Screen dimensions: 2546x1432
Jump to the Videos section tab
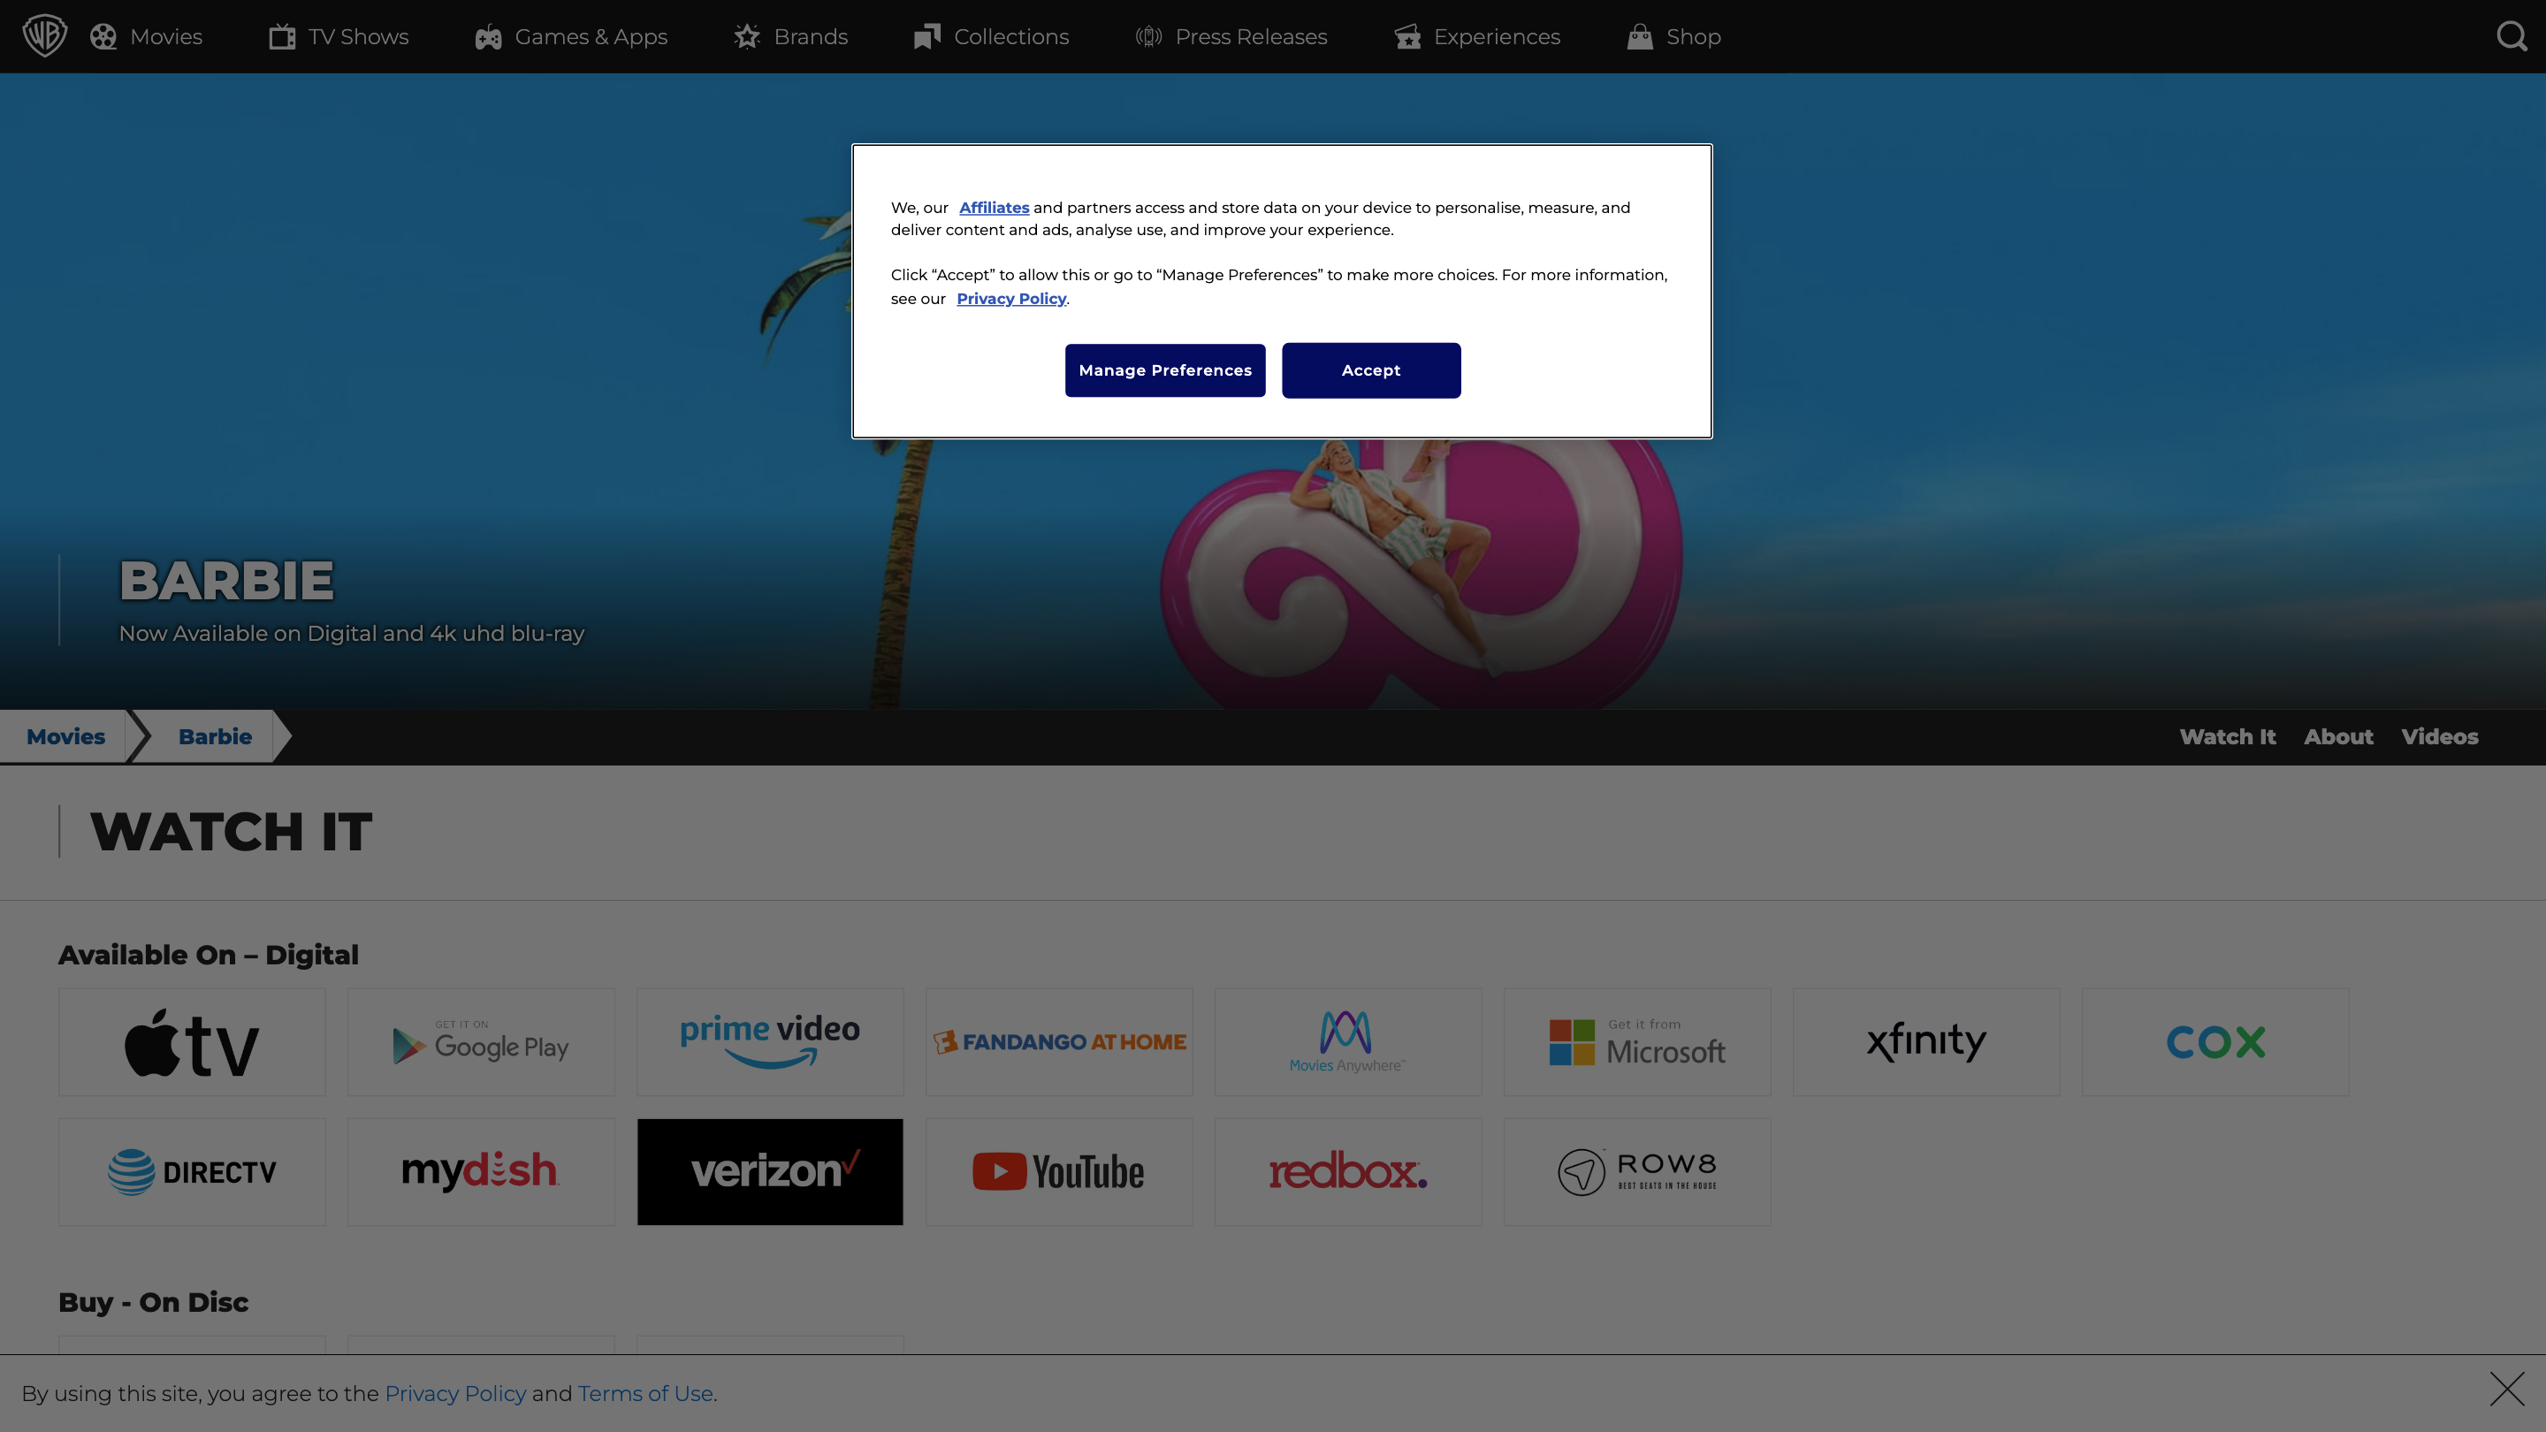[x=2439, y=736]
